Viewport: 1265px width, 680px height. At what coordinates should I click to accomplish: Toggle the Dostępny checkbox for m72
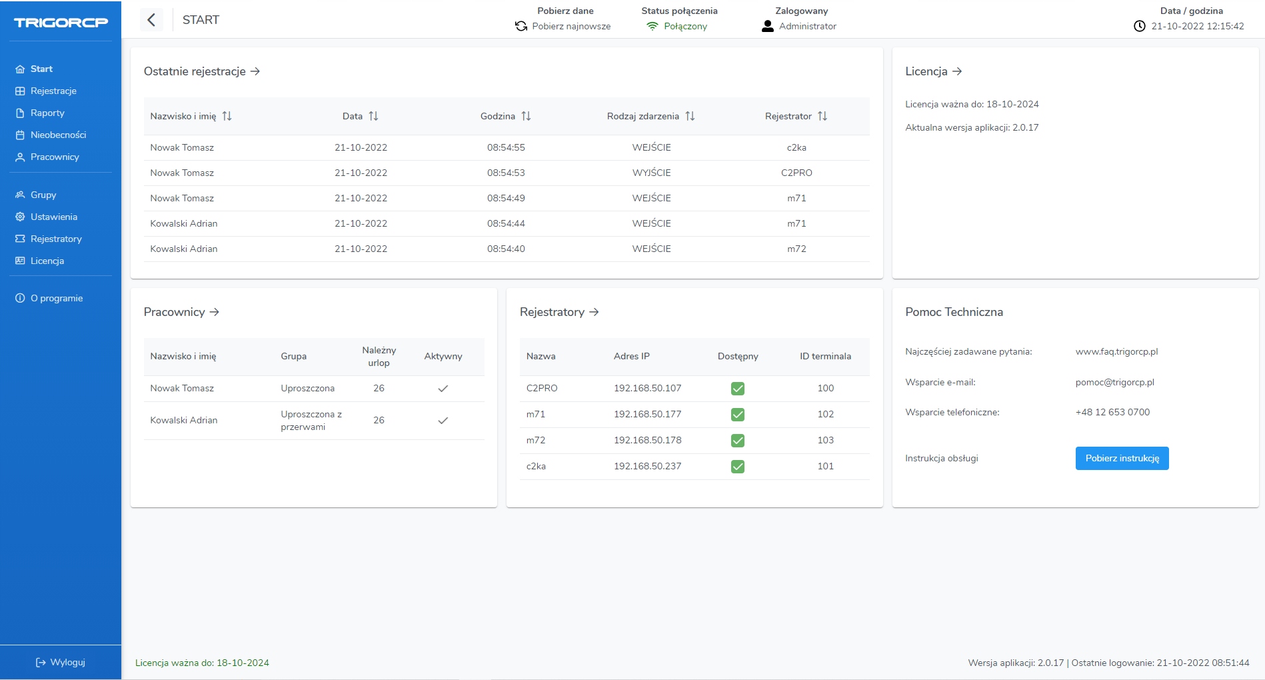(738, 441)
